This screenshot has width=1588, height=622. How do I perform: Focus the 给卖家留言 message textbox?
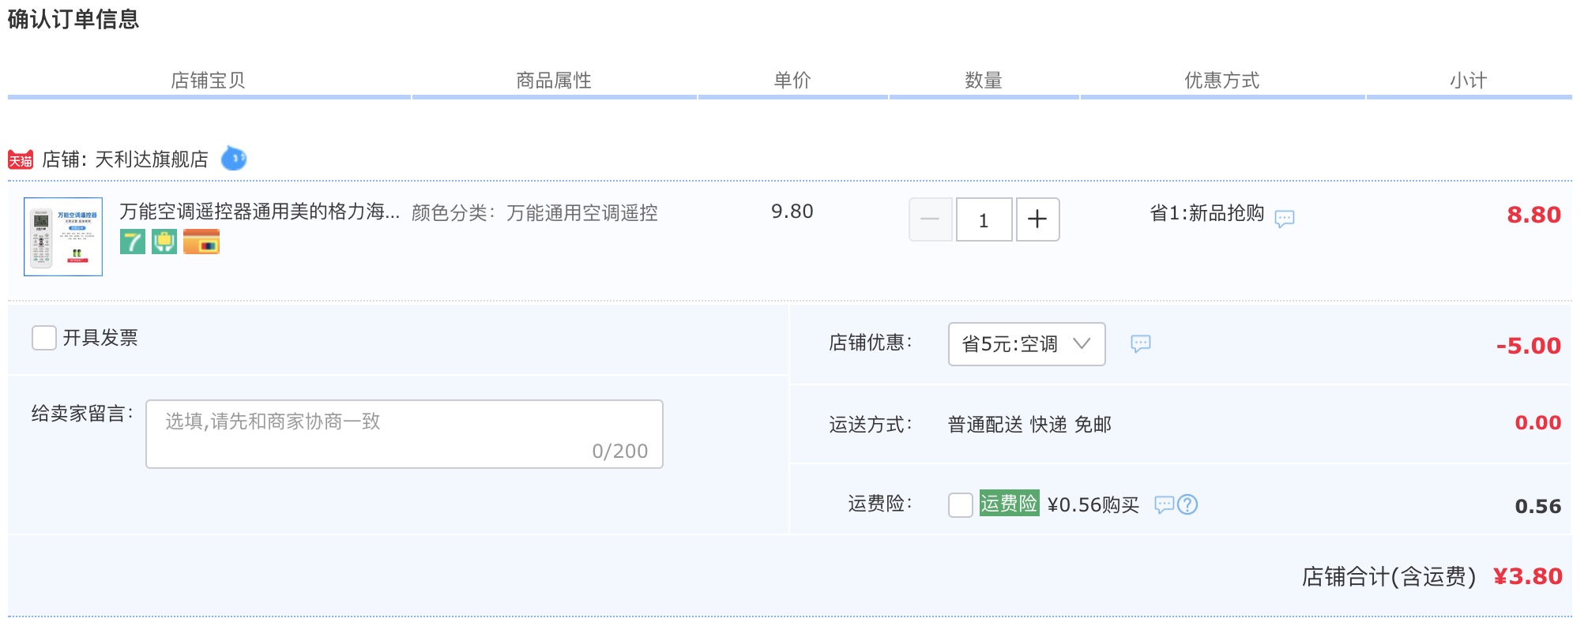pyautogui.click(x=405, y=434)
